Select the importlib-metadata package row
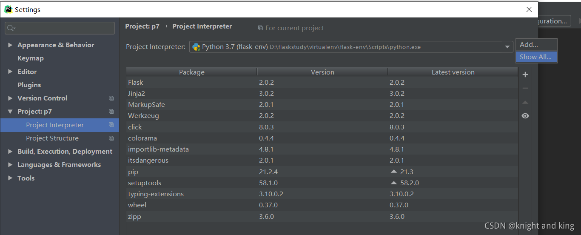Image resolution: width=581 pixels, height=235 pixels. coord(322,149)
